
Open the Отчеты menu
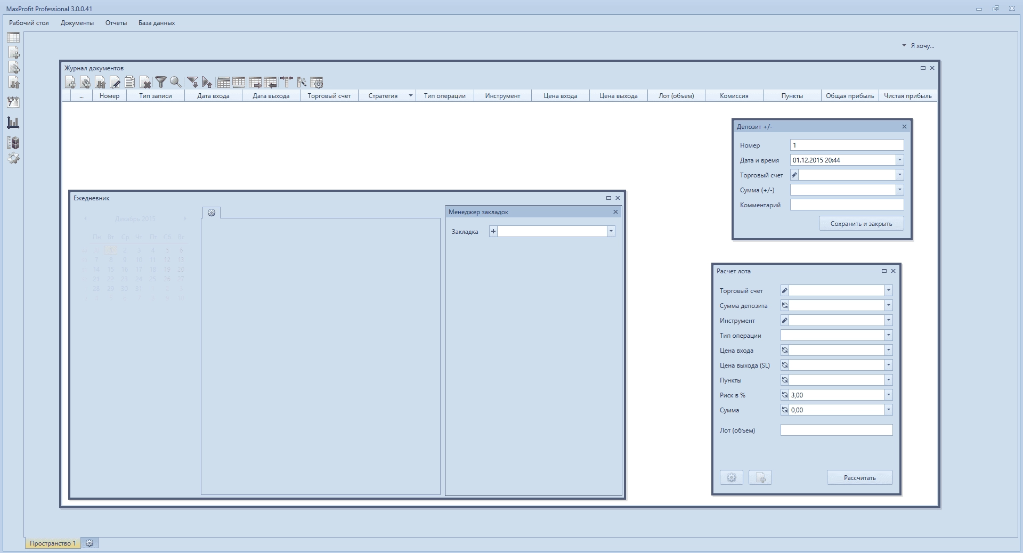116,23
